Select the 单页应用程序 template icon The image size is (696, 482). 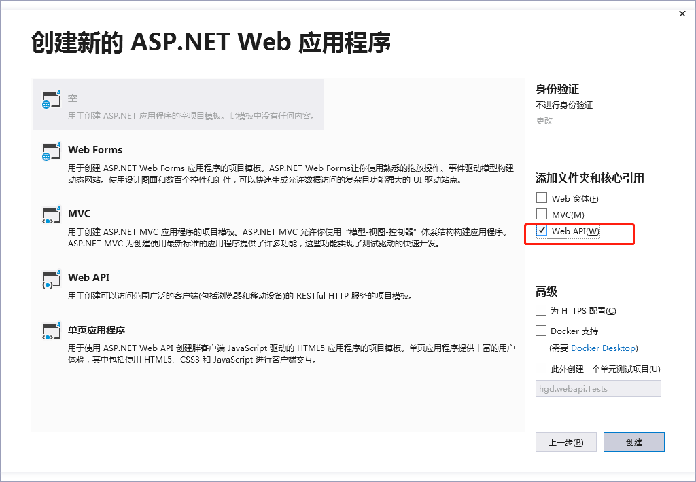51,336
